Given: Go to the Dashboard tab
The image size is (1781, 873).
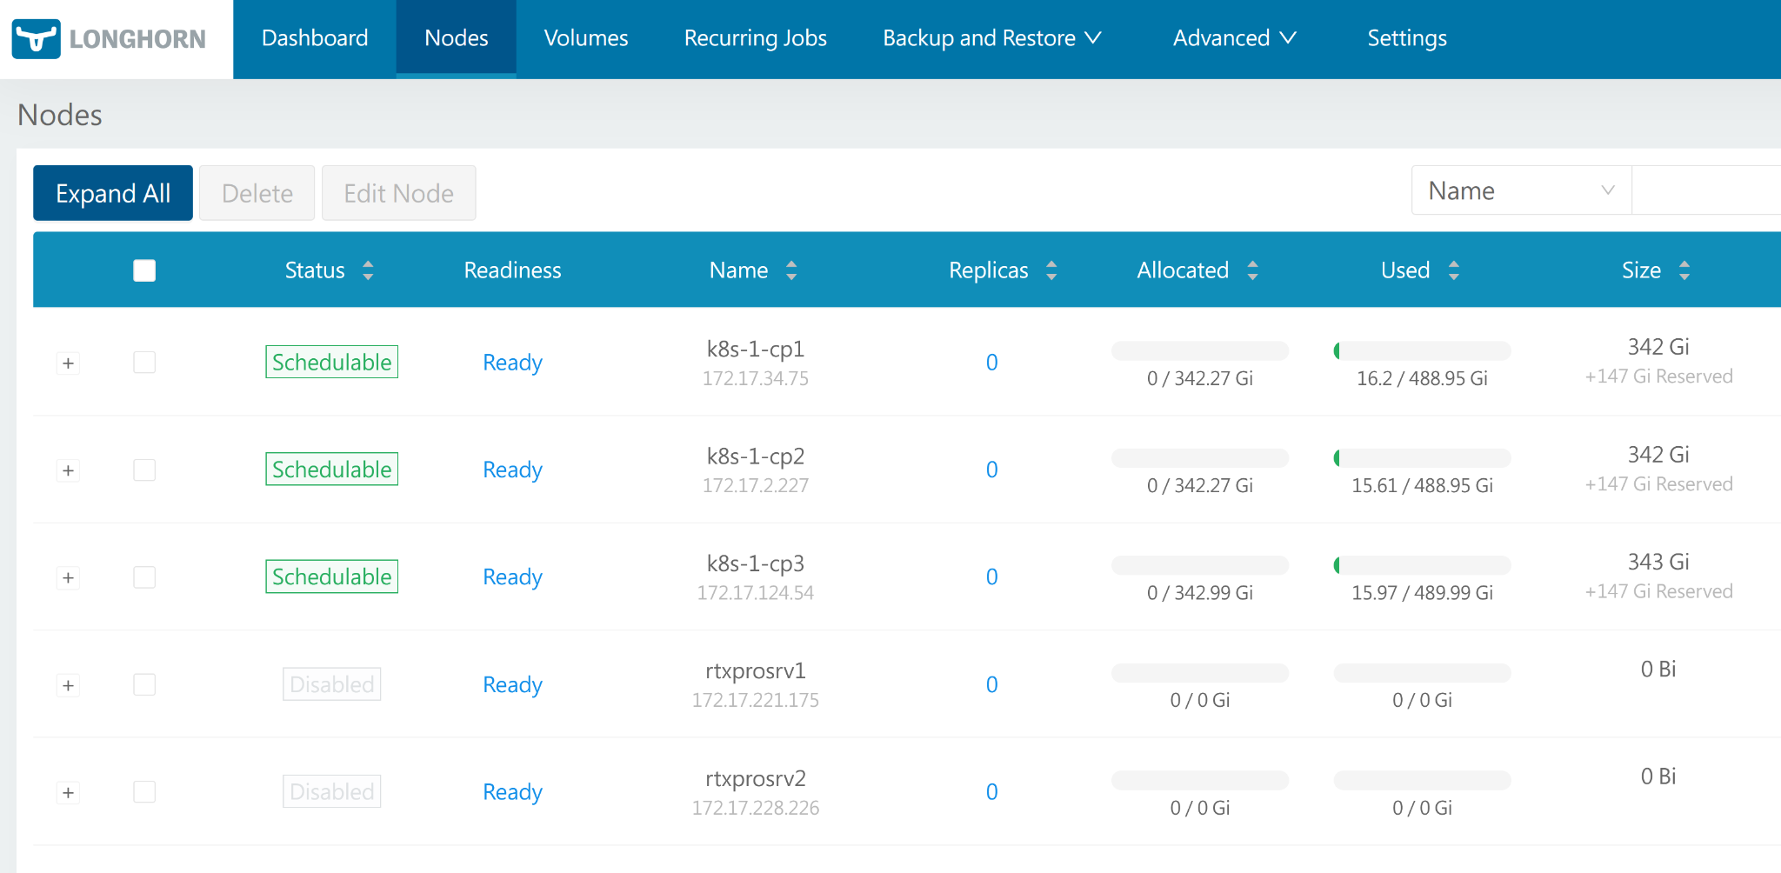Looking at the screenshot, I should click(315, 38).
